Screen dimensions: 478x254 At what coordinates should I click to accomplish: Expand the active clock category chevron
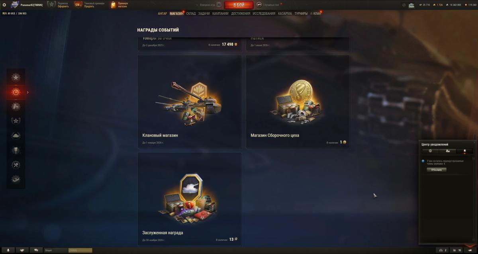point(27,92)
